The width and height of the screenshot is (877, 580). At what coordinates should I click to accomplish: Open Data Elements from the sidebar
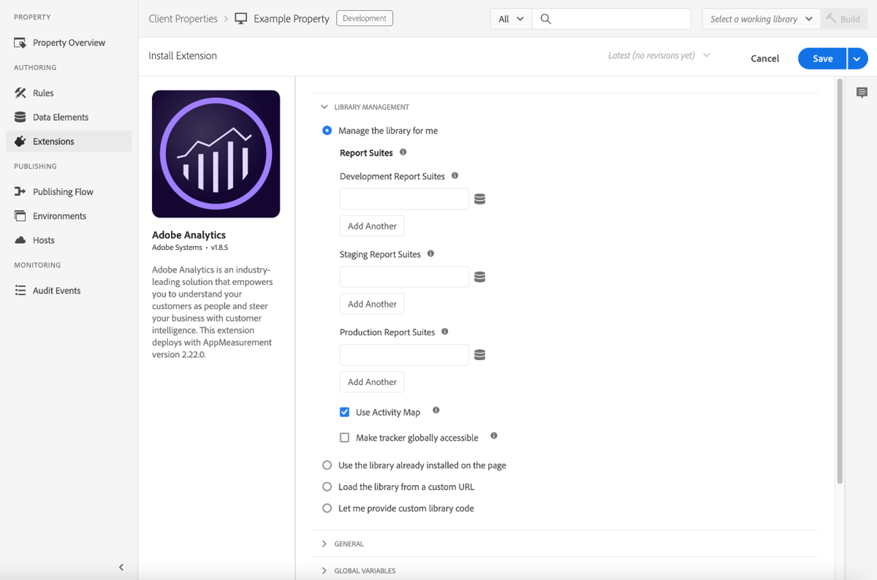[60, 117]
